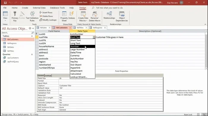
Task: Choose Short Text from data type list
Action: (83, 40)
